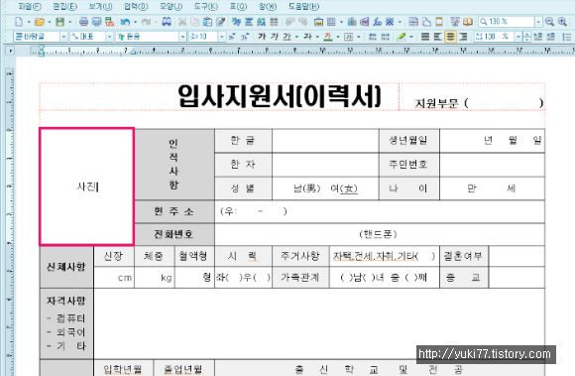This screenshot has height=376, width=575.
Task: Open the 파일(F) menu
Action: [x=30, y=6]
